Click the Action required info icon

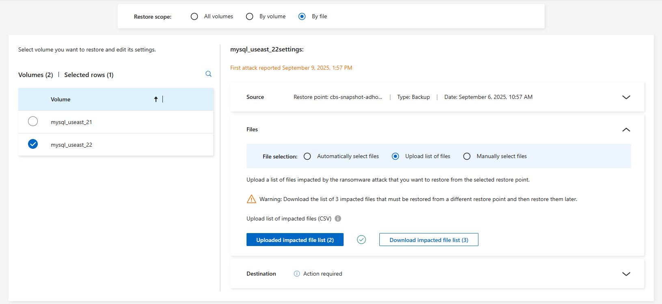coord(297,274)
